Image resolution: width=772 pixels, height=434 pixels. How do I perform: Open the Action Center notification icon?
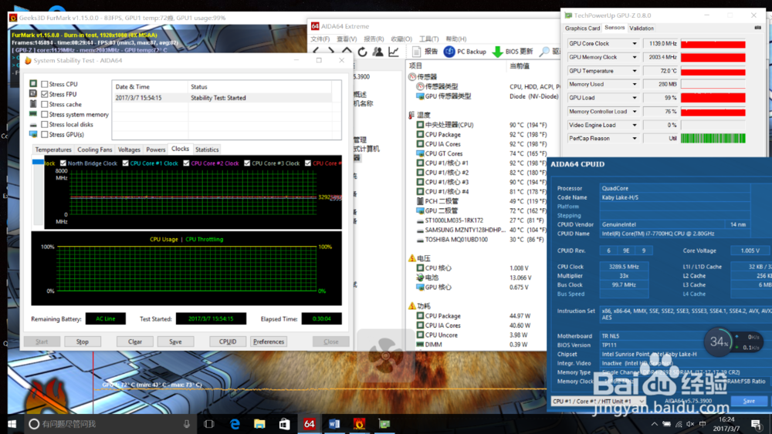757,424
